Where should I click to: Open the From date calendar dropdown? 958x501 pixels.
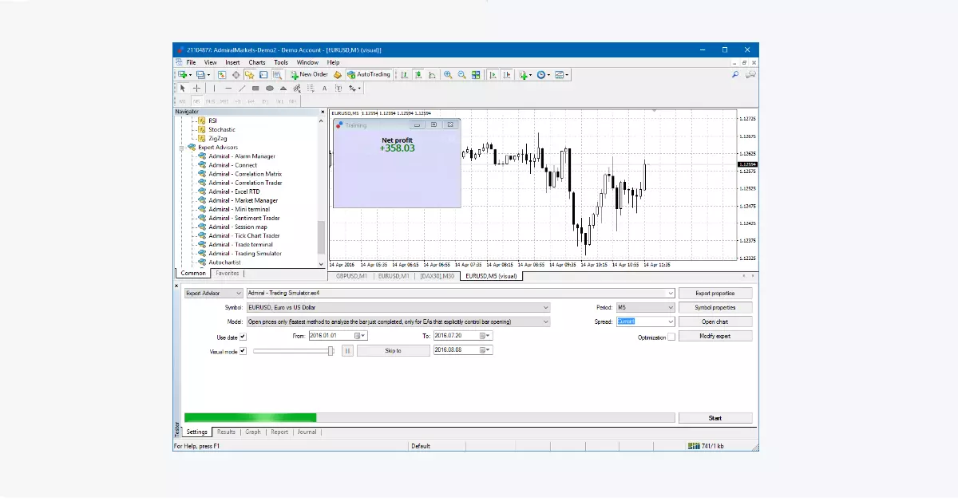coord(360,336)
